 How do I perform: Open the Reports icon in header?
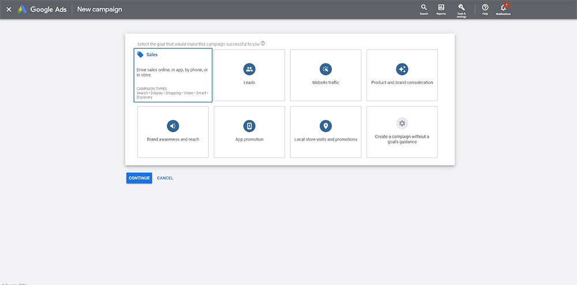441,7
